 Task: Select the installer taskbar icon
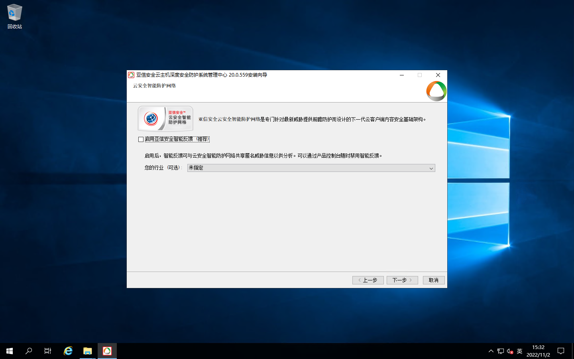tap(107, 351)
